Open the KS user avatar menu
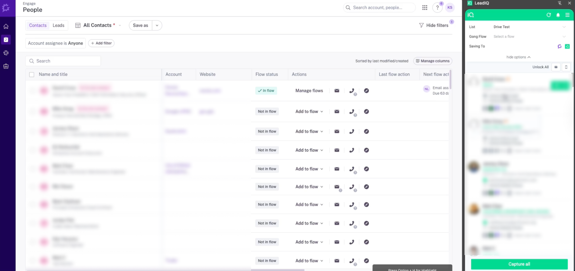The image size is (575, 271). click(450, 8)
